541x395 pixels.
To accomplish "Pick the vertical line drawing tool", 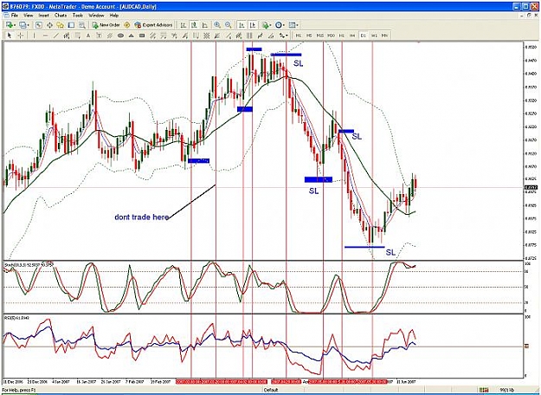I will (34, 36).
